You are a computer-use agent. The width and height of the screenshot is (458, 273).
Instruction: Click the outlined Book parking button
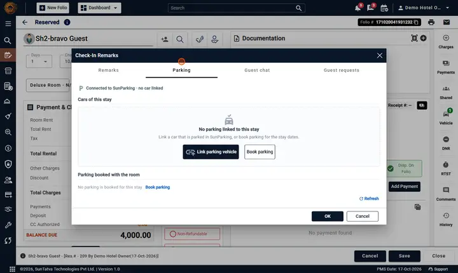(260, 152)
